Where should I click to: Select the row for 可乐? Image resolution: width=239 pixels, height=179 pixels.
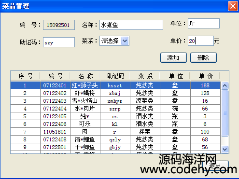coord(115,124)
